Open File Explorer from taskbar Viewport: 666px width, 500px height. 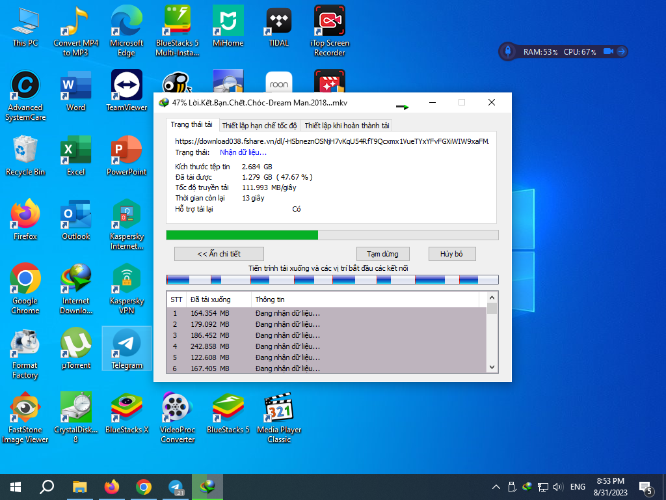[79, 487]
